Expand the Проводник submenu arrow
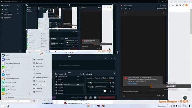 (30, 94)
